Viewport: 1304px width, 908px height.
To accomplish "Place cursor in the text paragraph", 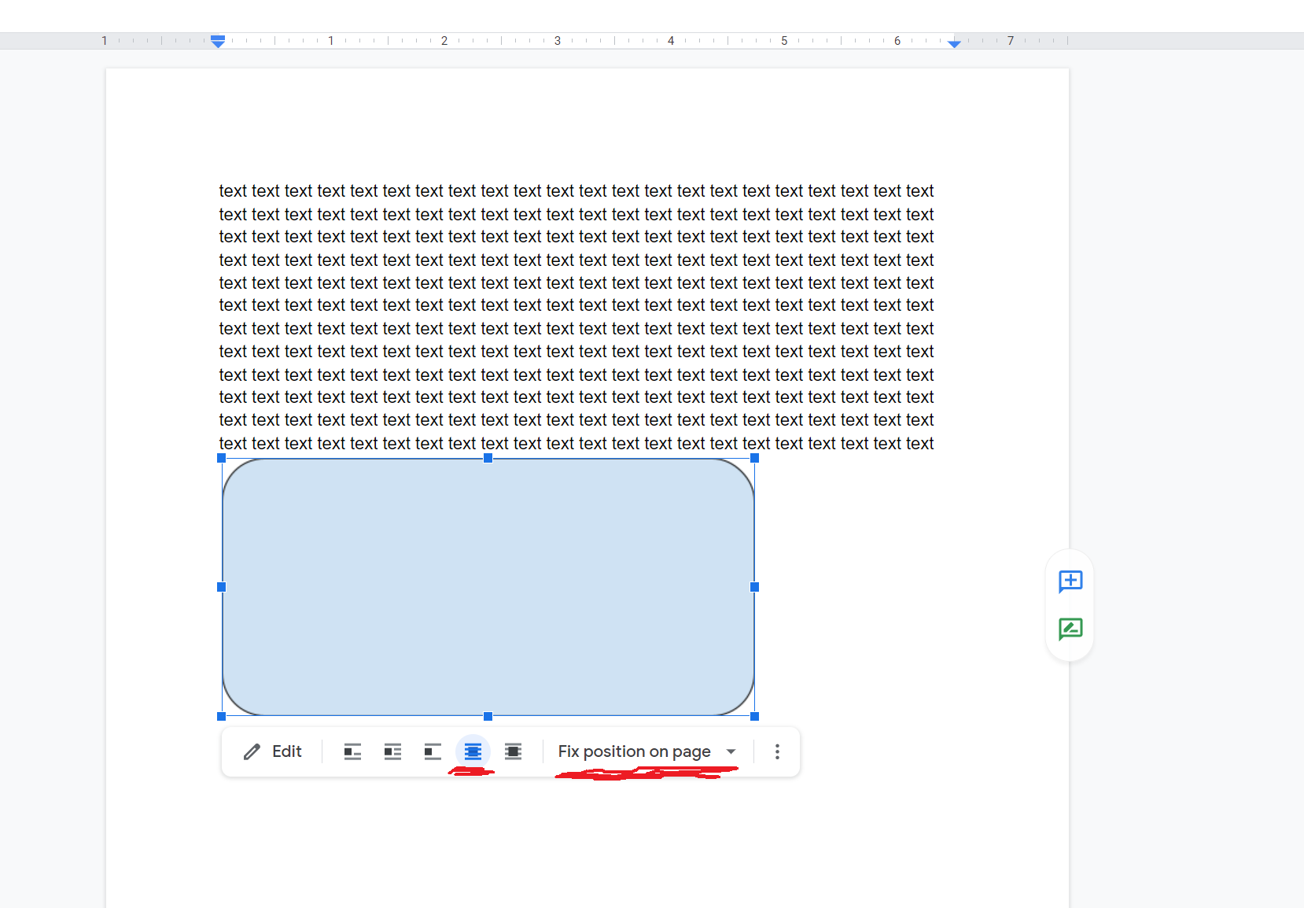I will pos(551,315).
